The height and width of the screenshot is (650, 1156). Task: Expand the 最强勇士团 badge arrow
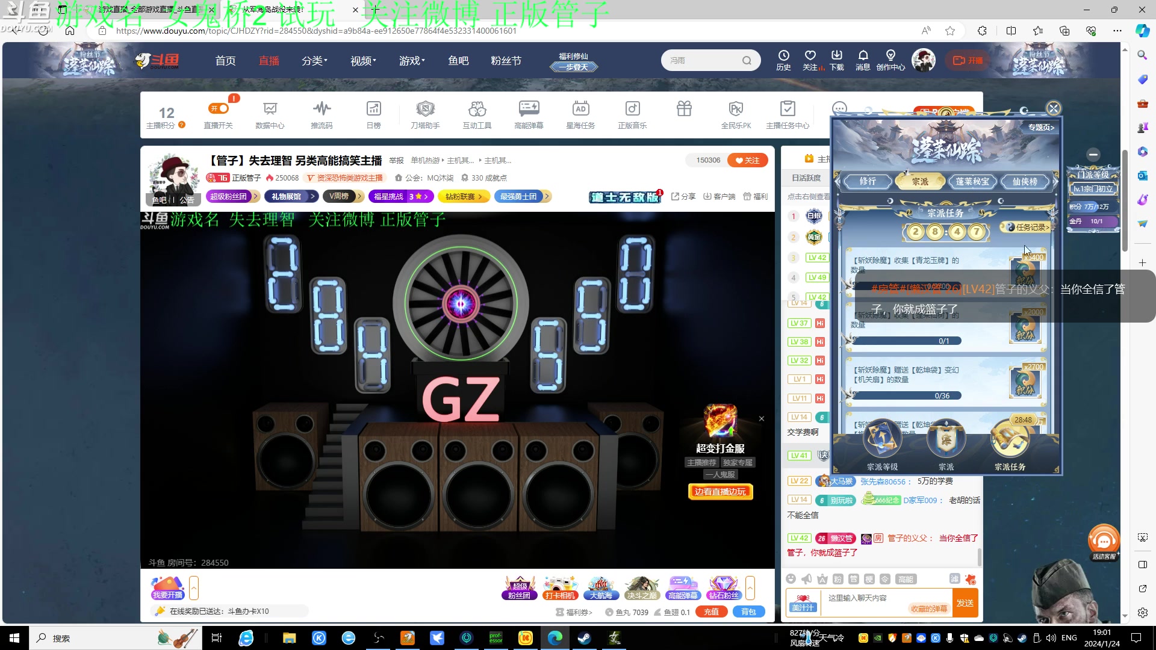(x=547, y=196)
